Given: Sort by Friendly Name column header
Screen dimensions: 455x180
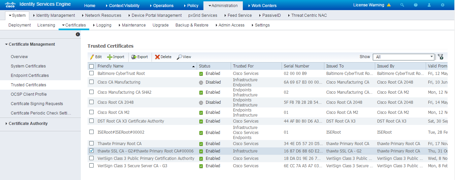Looking at the screenshot, I should tap(110, 66).
